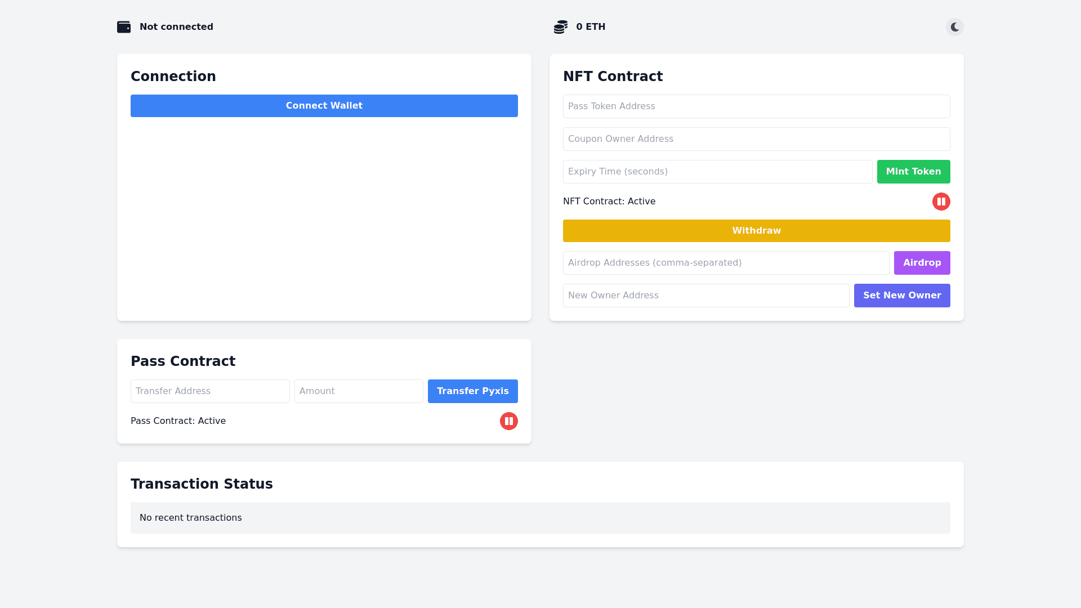Click the Not connected status text
Viewport: 1081px width, 608px height.
176,27
